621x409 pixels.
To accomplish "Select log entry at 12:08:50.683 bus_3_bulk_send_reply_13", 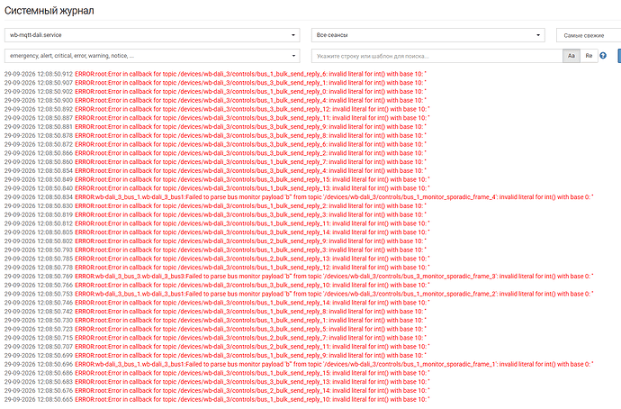I will point(217,382).
